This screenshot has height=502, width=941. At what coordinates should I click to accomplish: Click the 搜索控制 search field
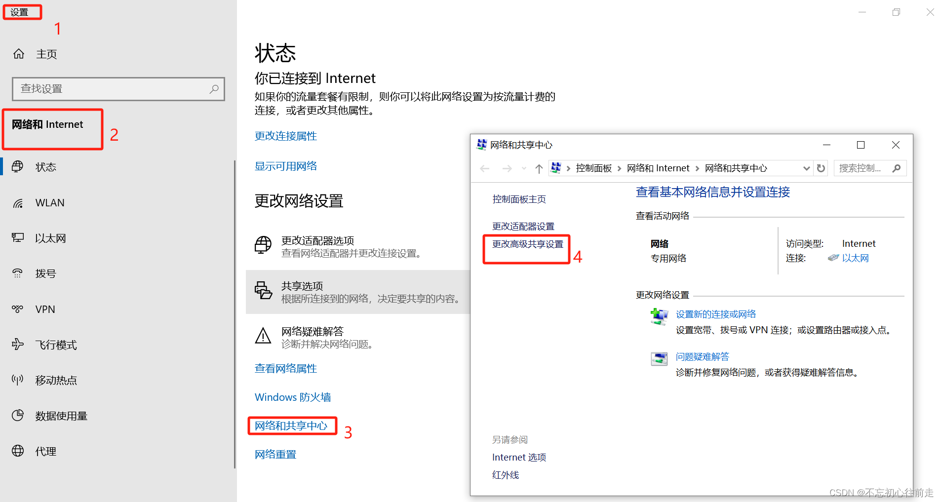pyautogui.click(x=870, y=168)
